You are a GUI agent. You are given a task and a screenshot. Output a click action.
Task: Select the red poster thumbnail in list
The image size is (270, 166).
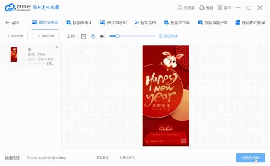click(x=14, y=54)
